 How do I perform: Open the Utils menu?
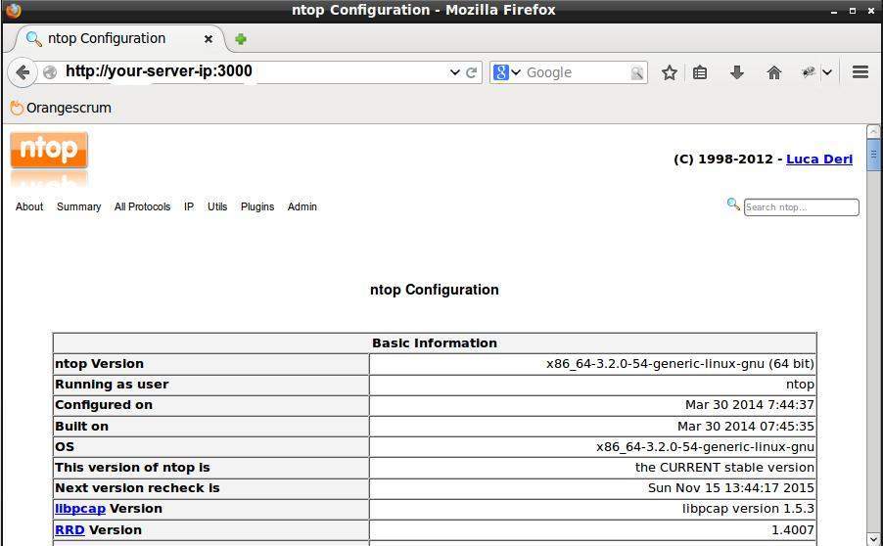click(217, 206)
